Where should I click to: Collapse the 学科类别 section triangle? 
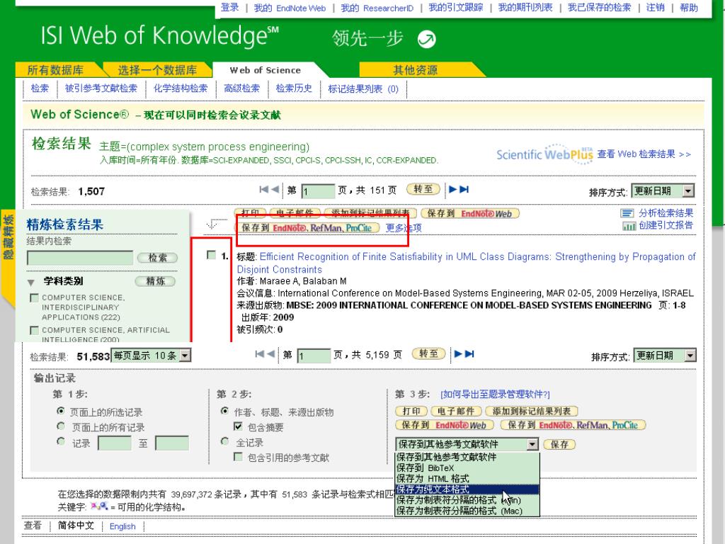pos(31,282)
